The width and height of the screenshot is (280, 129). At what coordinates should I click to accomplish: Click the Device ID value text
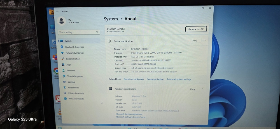[x=151, y=60]
